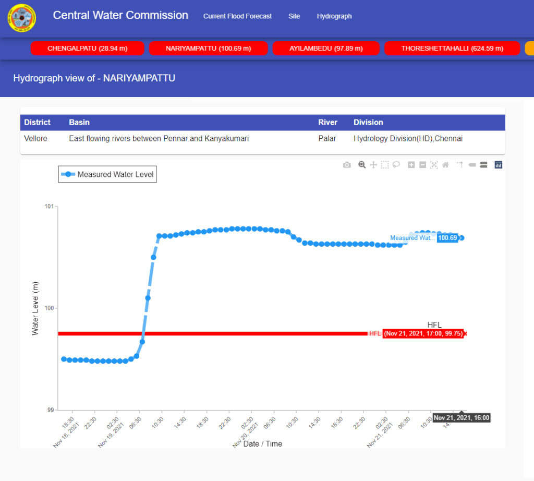
Task: Enable compare data on hover
Action: (483, 165)
